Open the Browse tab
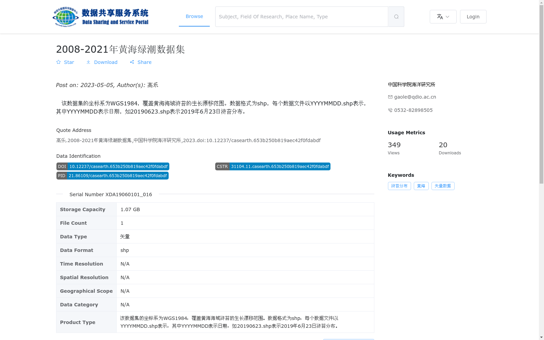The width and height of the screenshot is (544, 340). pyautogui.click(x=194, y=16)
